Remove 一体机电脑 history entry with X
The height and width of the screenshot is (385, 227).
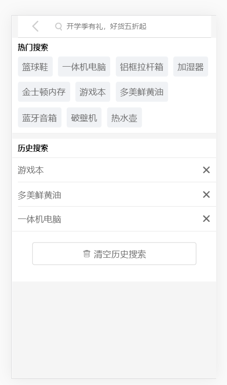click(x=206, y=219)
